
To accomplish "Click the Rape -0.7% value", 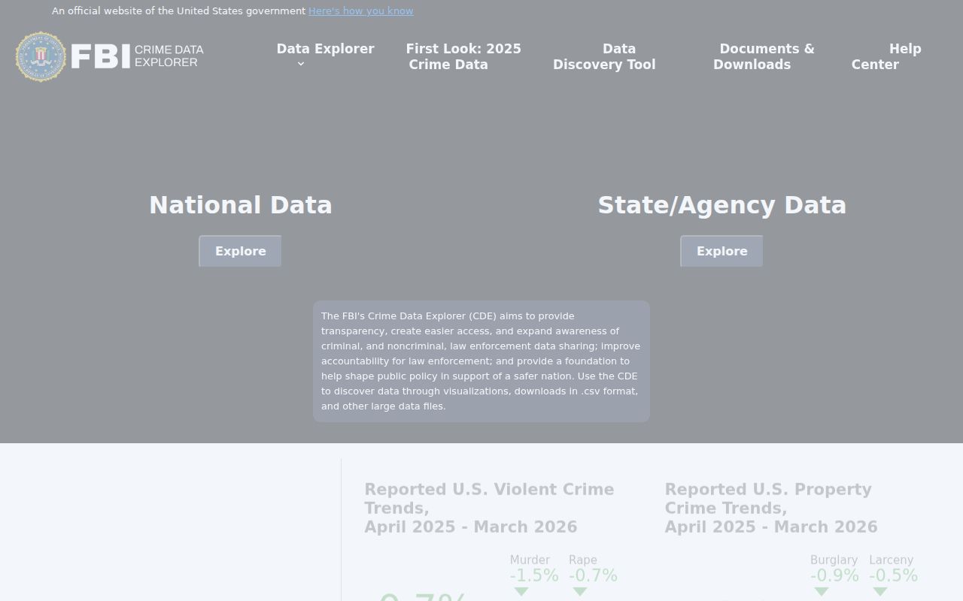I will (x=593, y=575).
